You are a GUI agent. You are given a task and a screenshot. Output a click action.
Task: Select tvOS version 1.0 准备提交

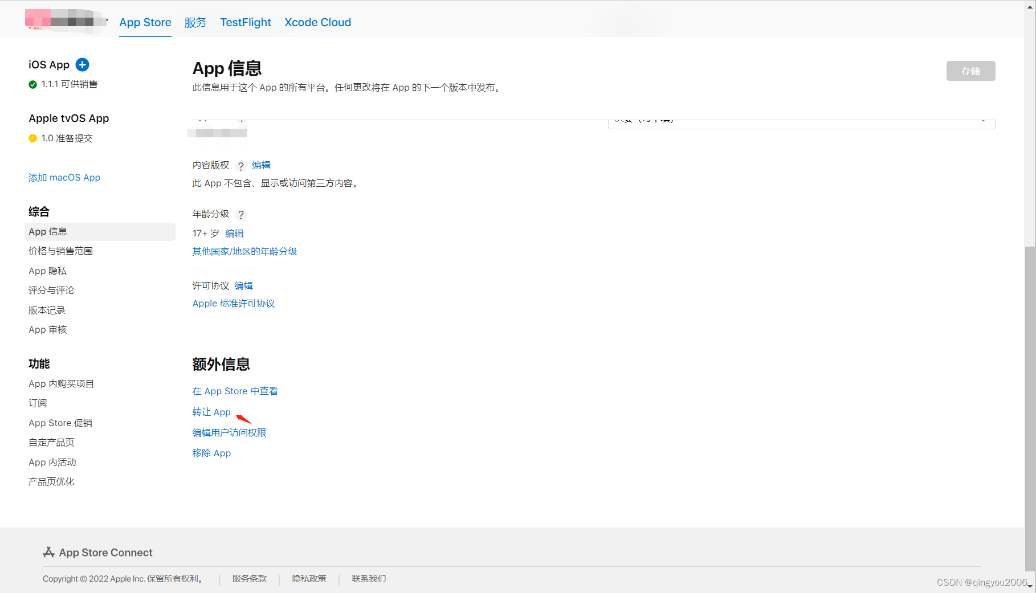coord(67,138)
